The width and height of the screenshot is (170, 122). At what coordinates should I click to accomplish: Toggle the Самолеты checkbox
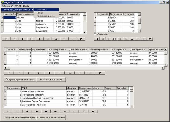click(x=95, y=34)
